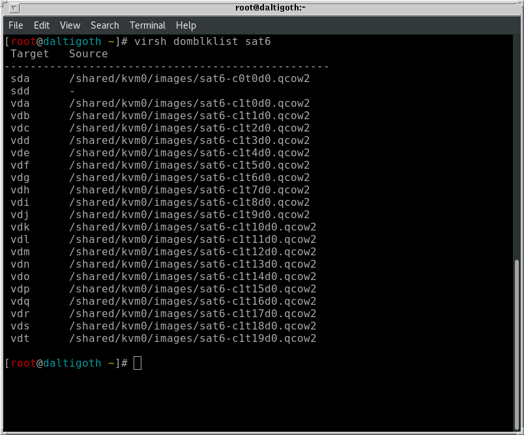
Task: Open the Help menu
Action: point(186,25)
